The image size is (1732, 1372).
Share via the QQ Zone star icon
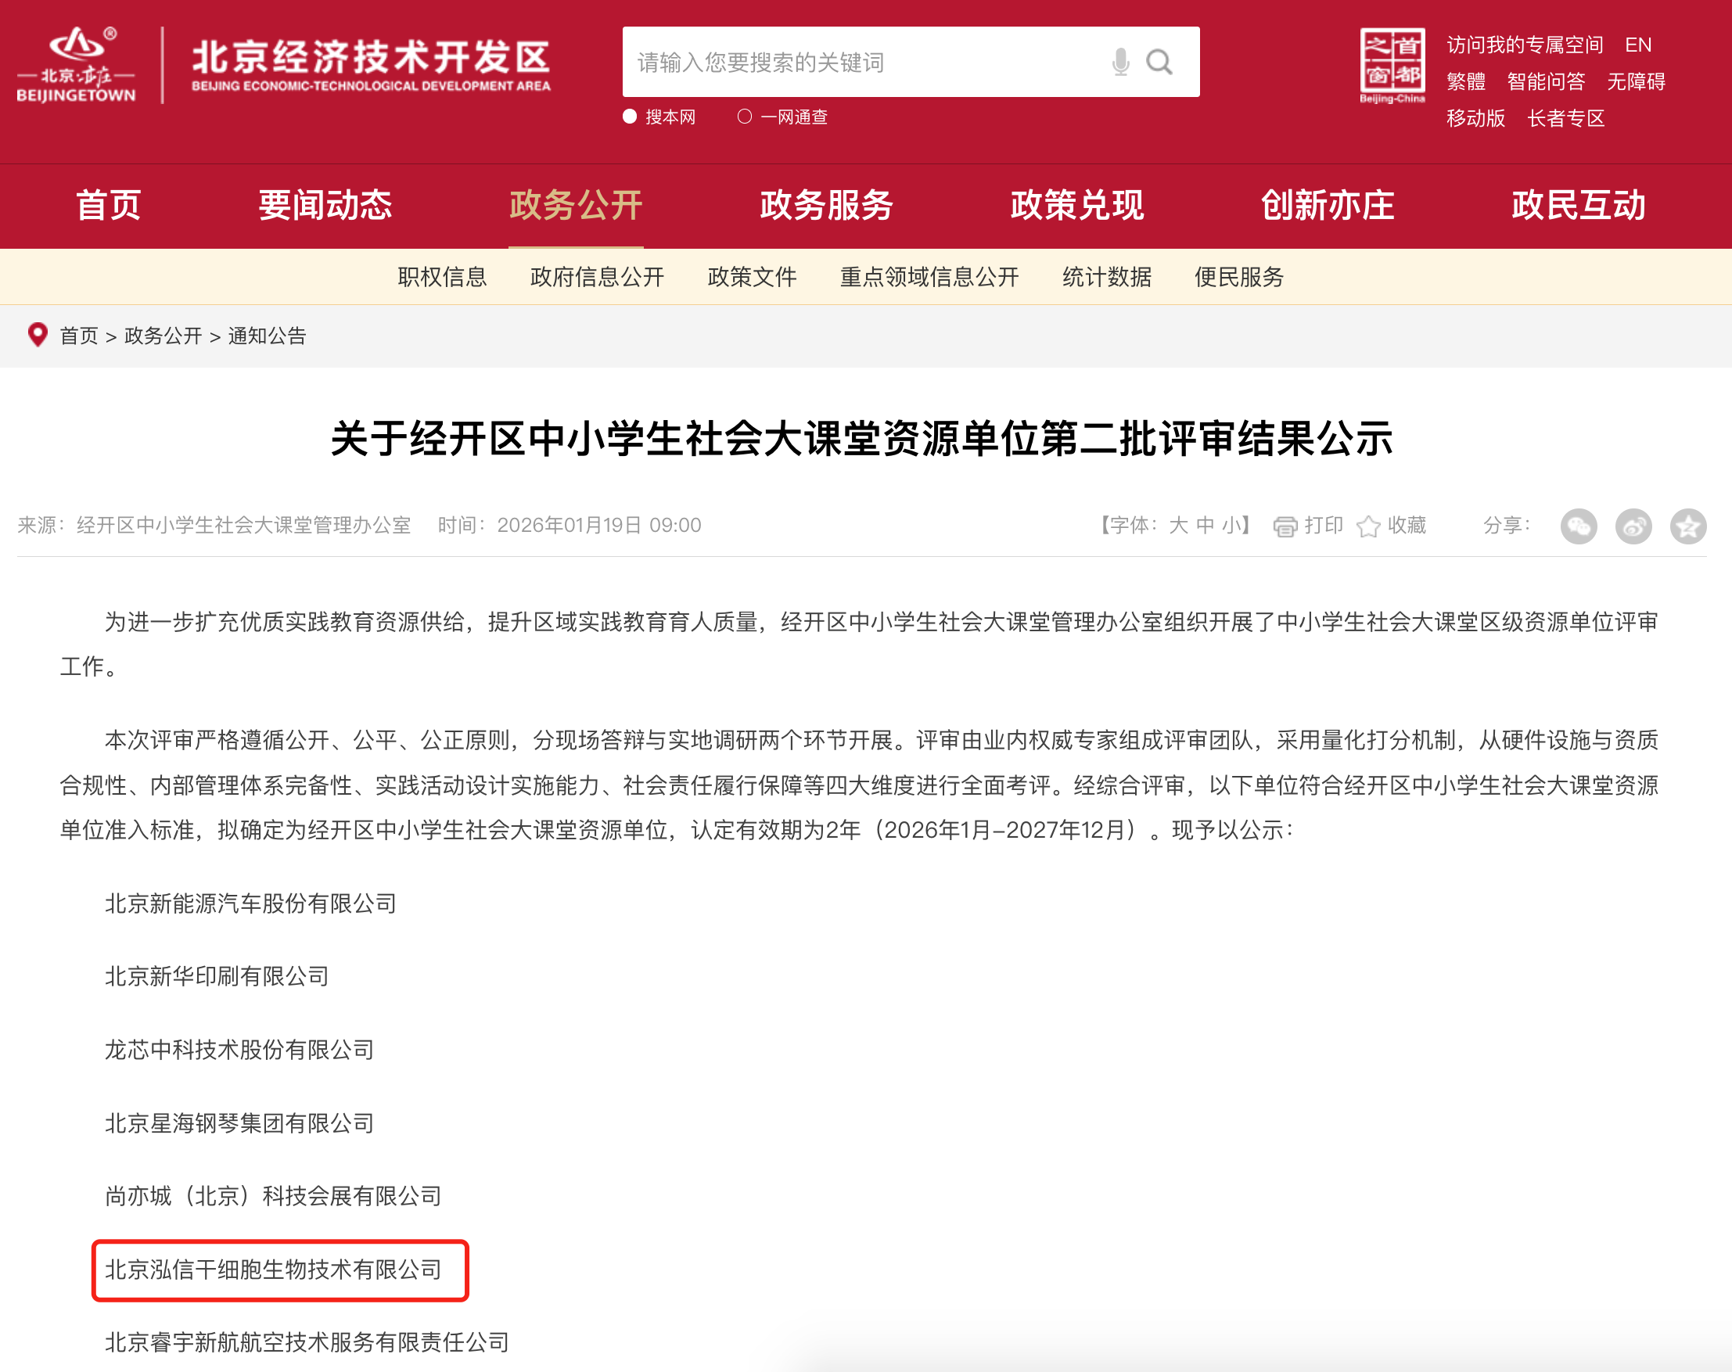click(x=1688, y=526)
